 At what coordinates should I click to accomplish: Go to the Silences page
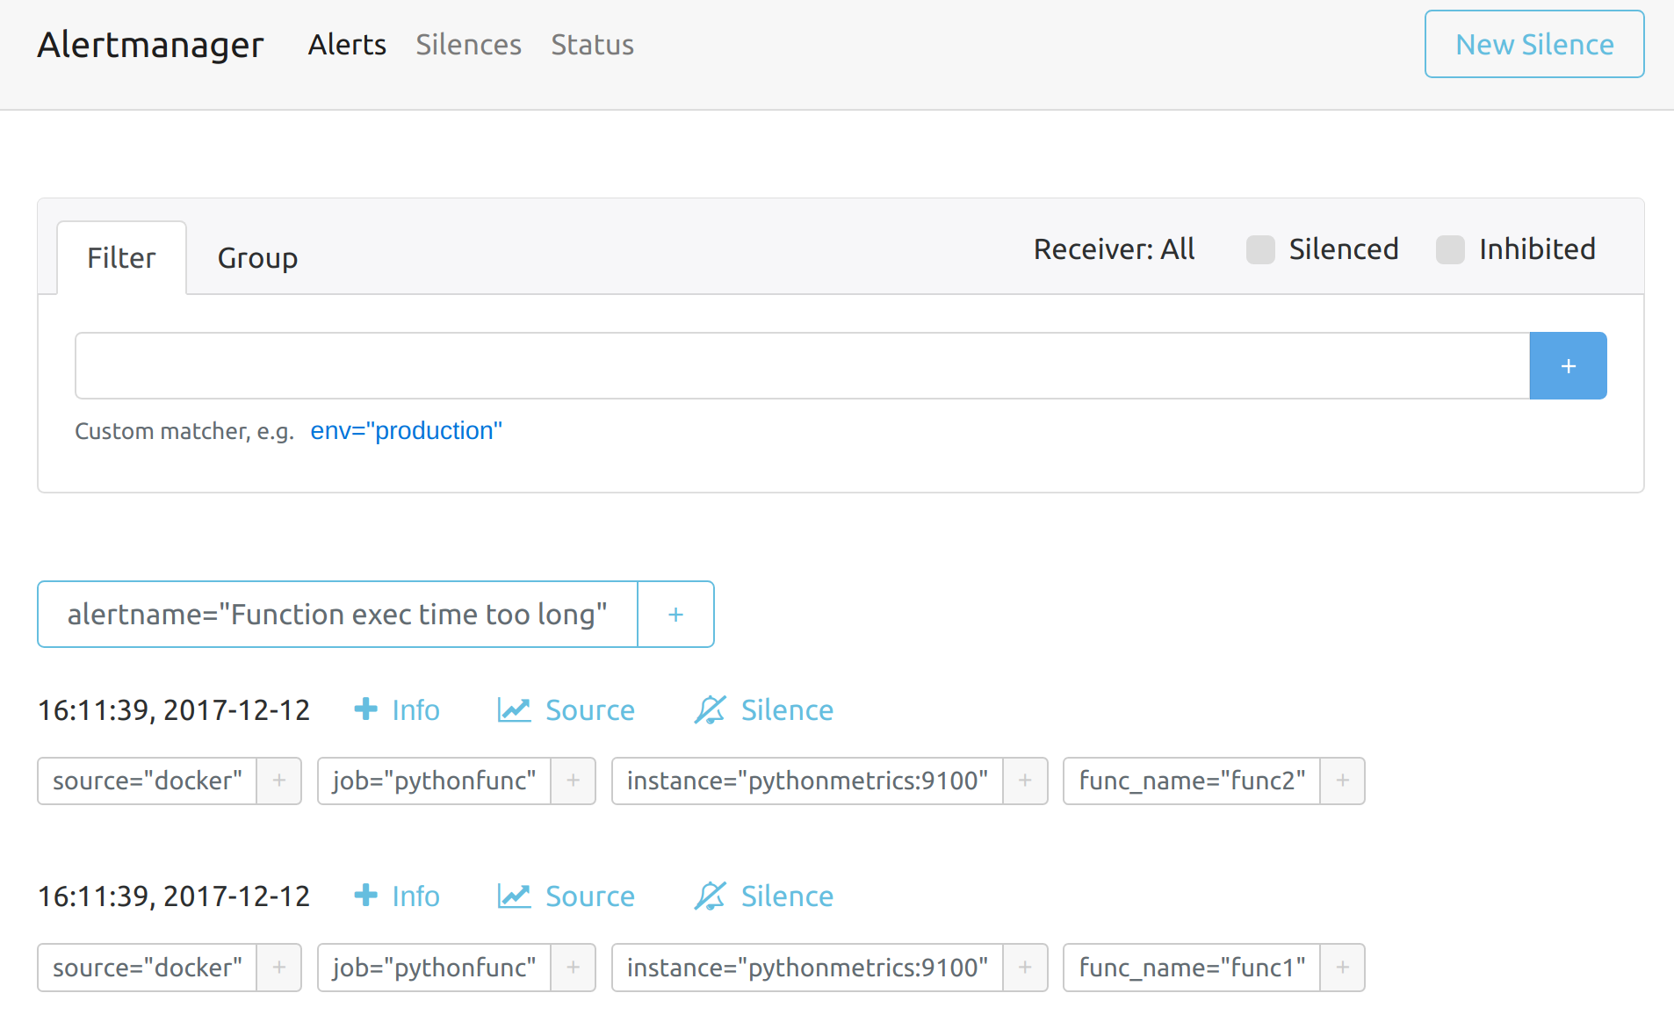tap(468, 45)
